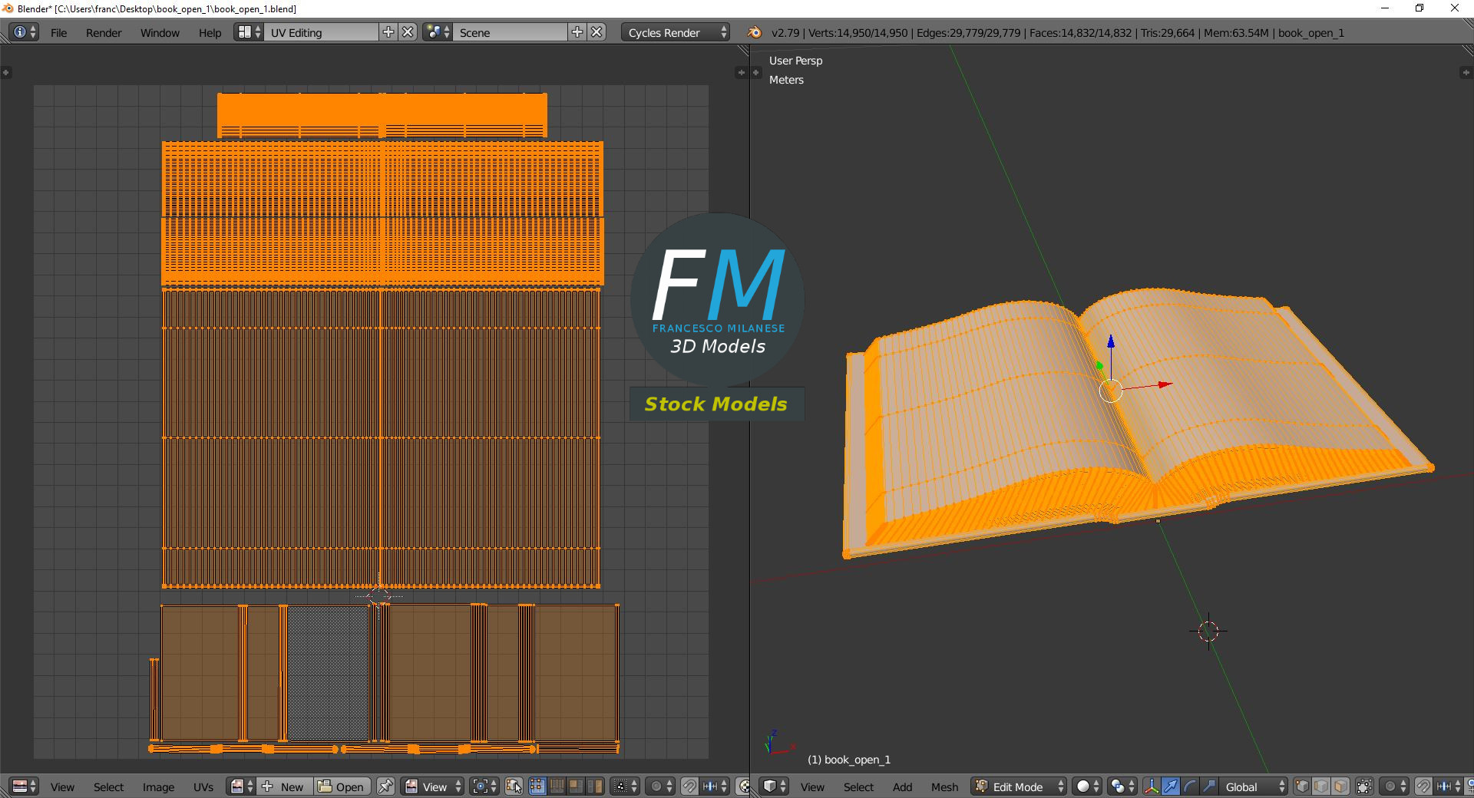Toggle limit selection to visible

(x=1364, y=786)
